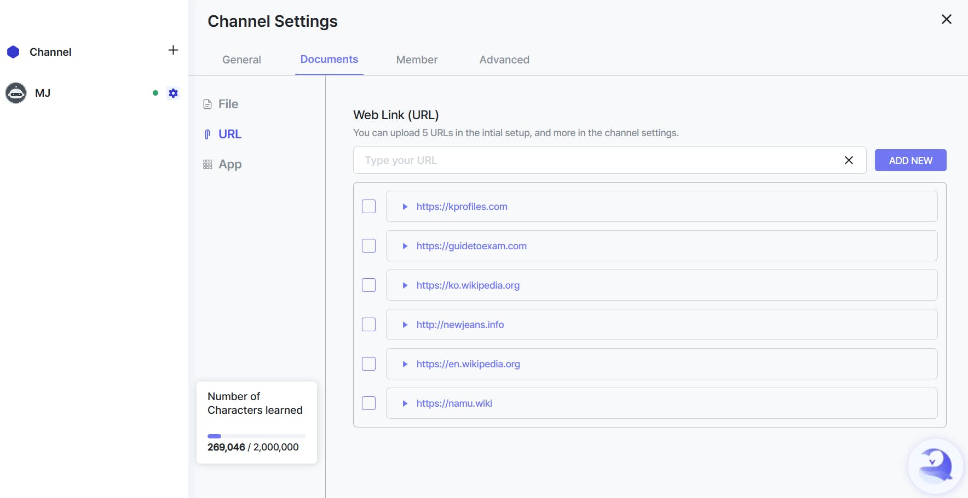Open the https://ko.wikipedia.org link
This screenshot has height=498, width=968.
[468, 285]
